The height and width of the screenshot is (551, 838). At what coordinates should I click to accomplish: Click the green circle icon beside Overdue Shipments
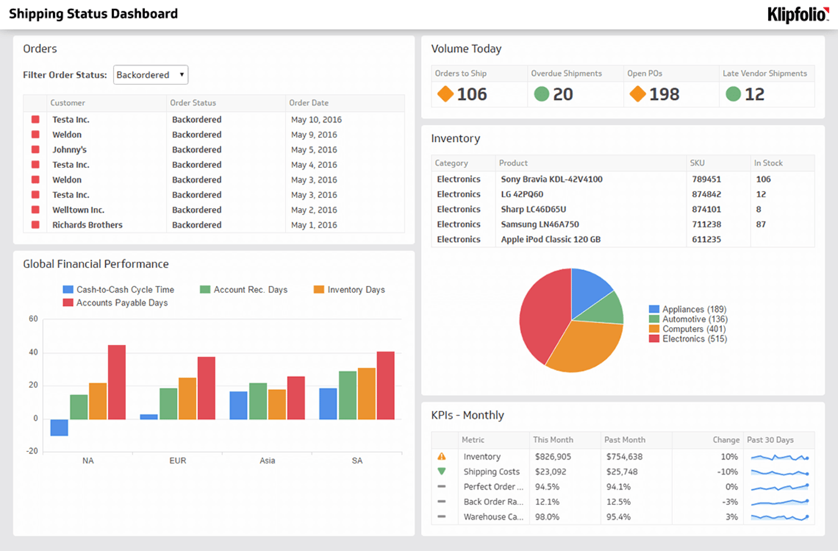tap(541, 94)
